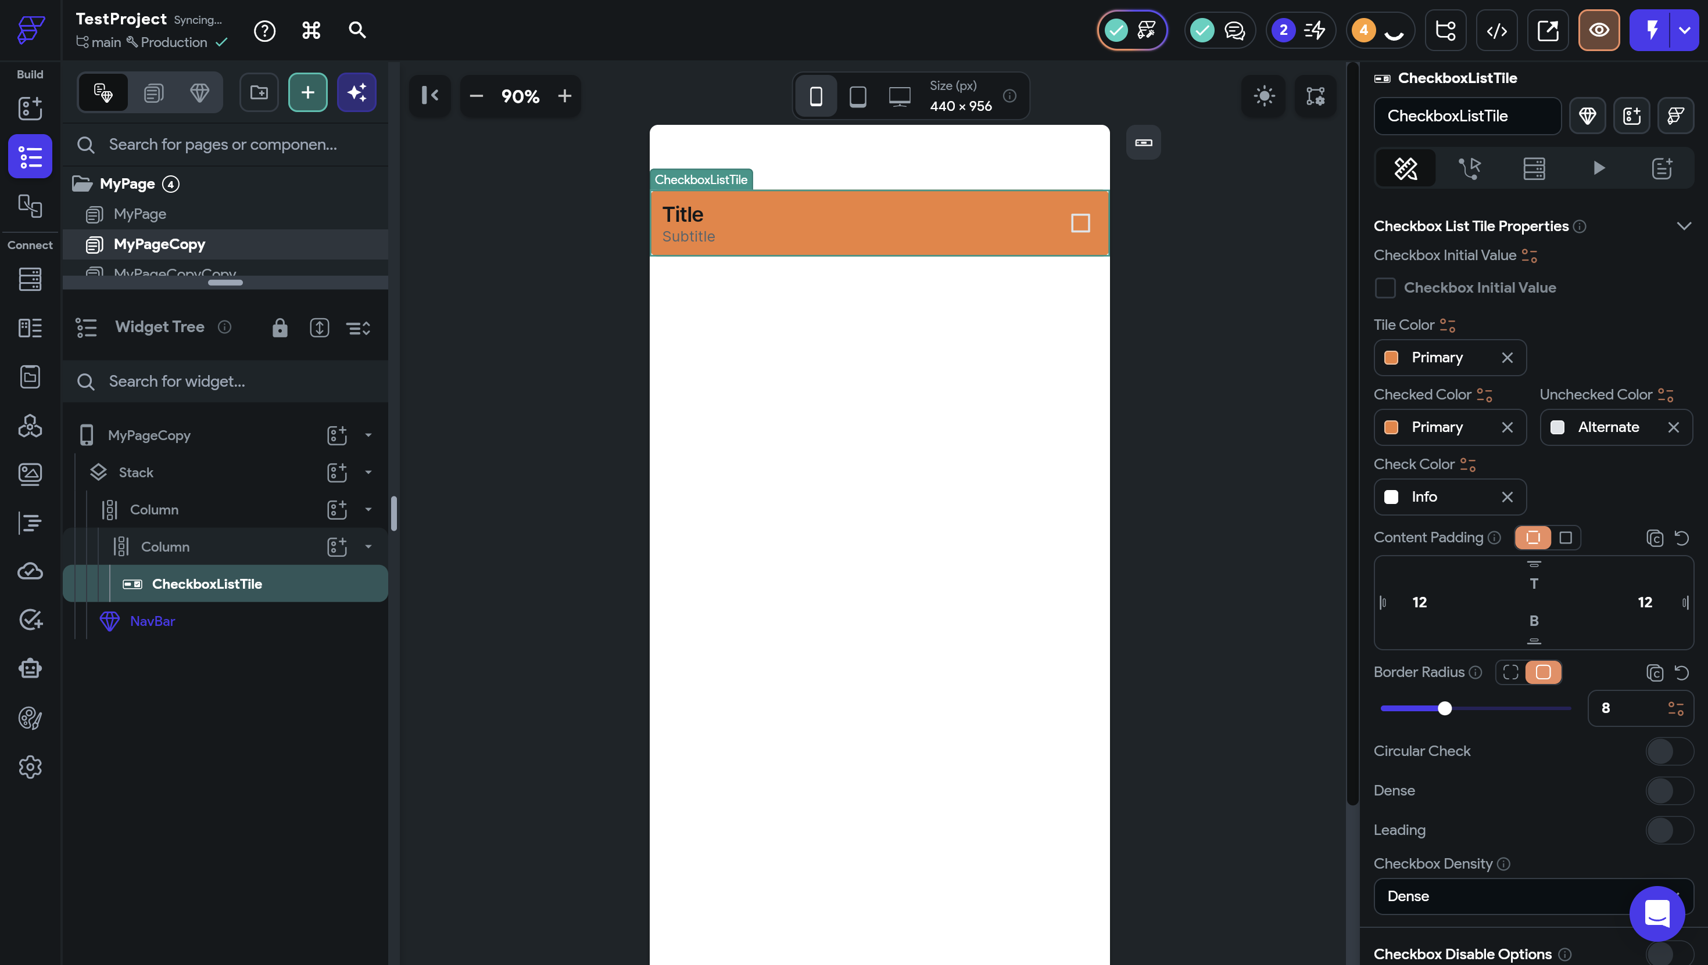Switch to the Actions tab in properties panel
This screenshot has width=1708, height=965.
1470,168
